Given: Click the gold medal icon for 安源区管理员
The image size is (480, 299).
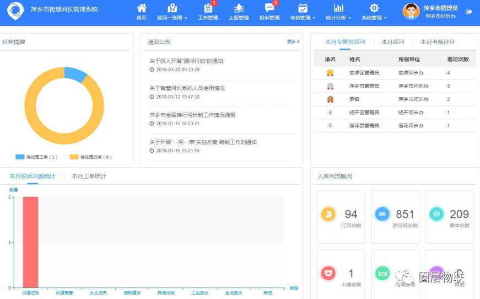Looking at the screenshot, I should point(330,73).
